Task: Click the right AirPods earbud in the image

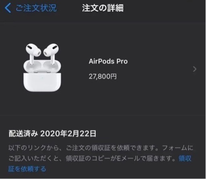Action: pyautogui.click(x=51, y=53)
